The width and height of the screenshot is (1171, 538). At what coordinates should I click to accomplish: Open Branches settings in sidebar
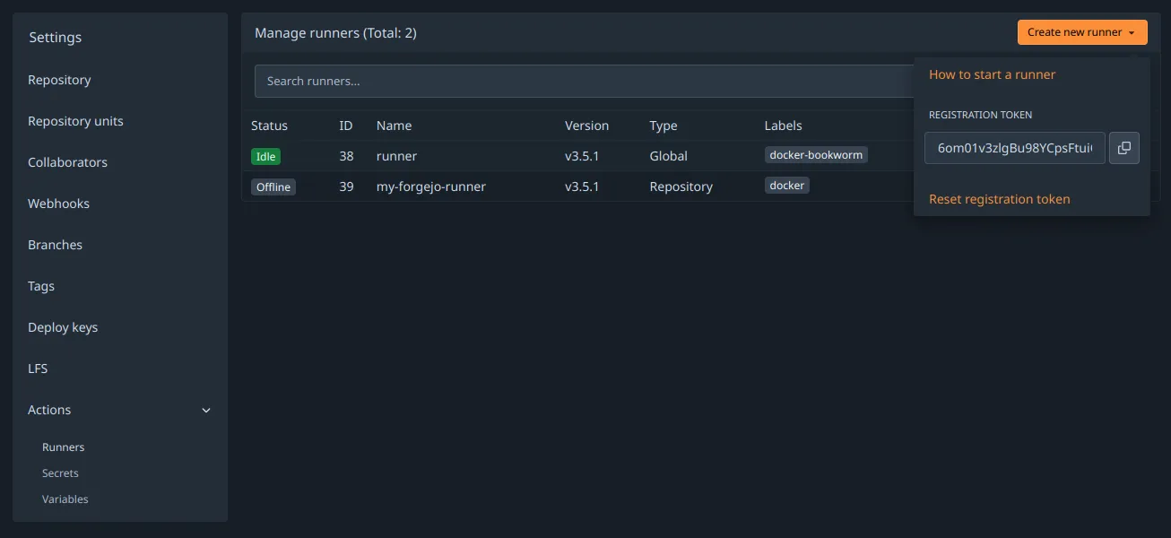point(55,245)
